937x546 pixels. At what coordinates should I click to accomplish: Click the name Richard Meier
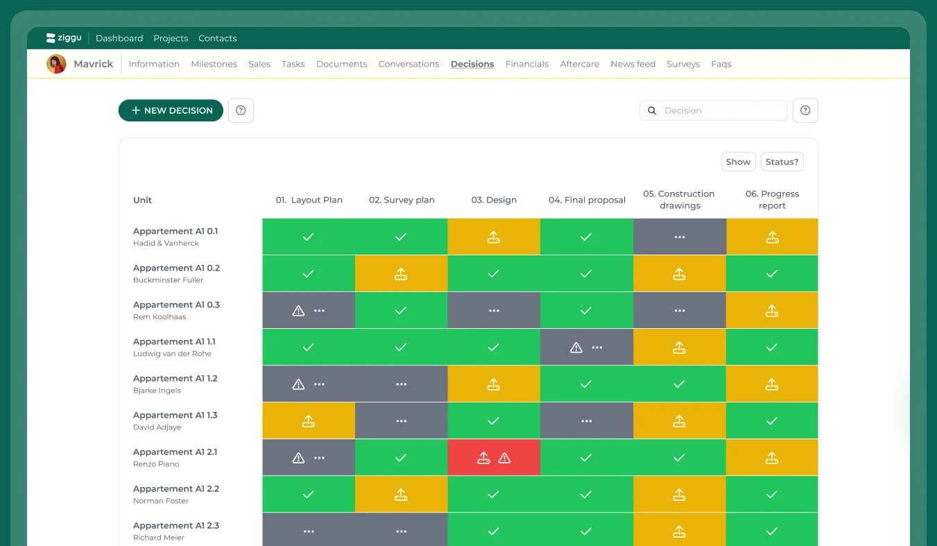(159, 538)
